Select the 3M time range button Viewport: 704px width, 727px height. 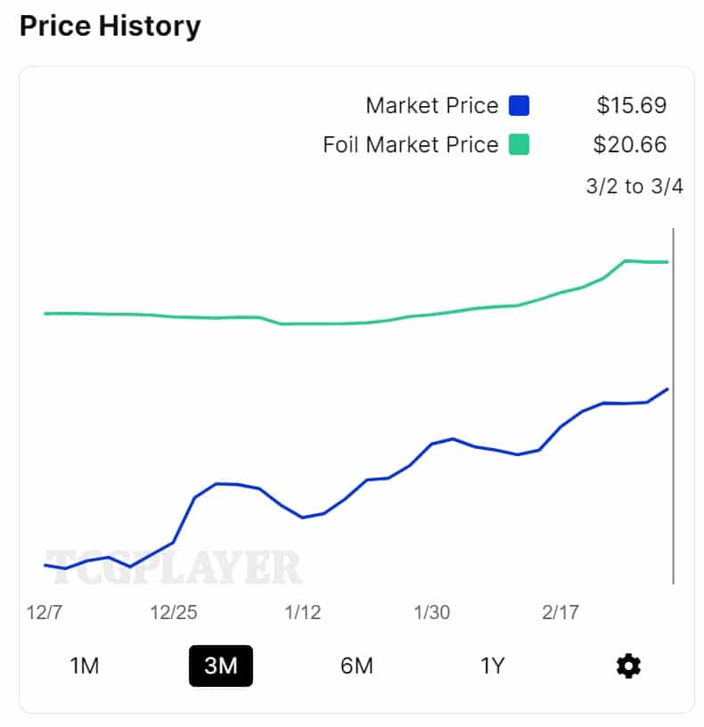[220, 666]
